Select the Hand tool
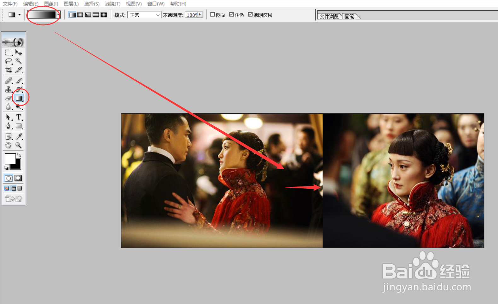This screenshot has height=304, width=498. pos(9,145)
